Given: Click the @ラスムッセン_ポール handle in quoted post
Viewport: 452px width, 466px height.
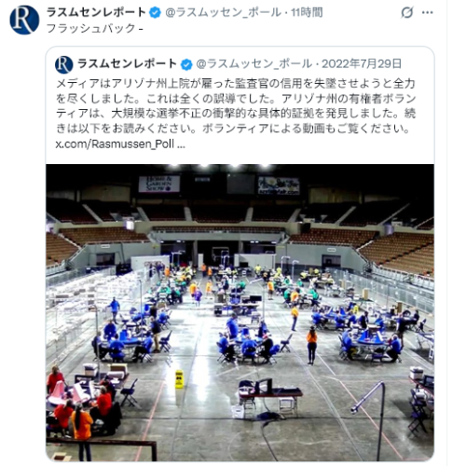Looking at the screenshot, I should (253, 64).
